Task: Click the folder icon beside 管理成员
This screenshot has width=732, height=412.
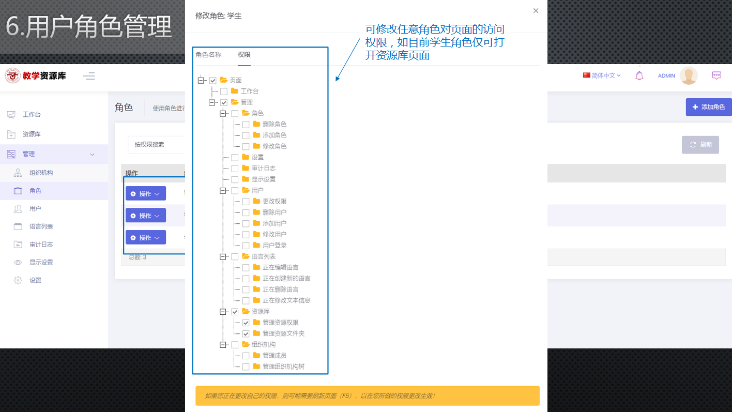Action: click(256, 355)
